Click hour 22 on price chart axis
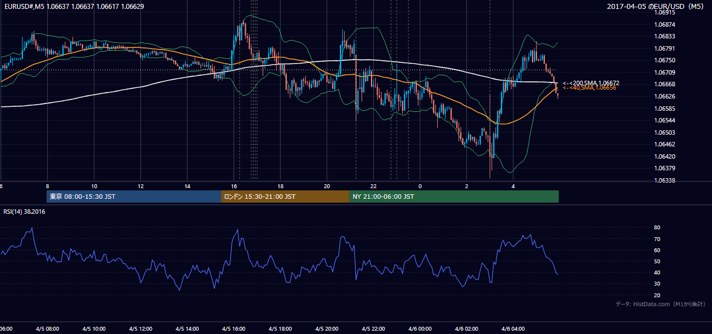Screen dimensions: 712x334 tap(374, 186)
